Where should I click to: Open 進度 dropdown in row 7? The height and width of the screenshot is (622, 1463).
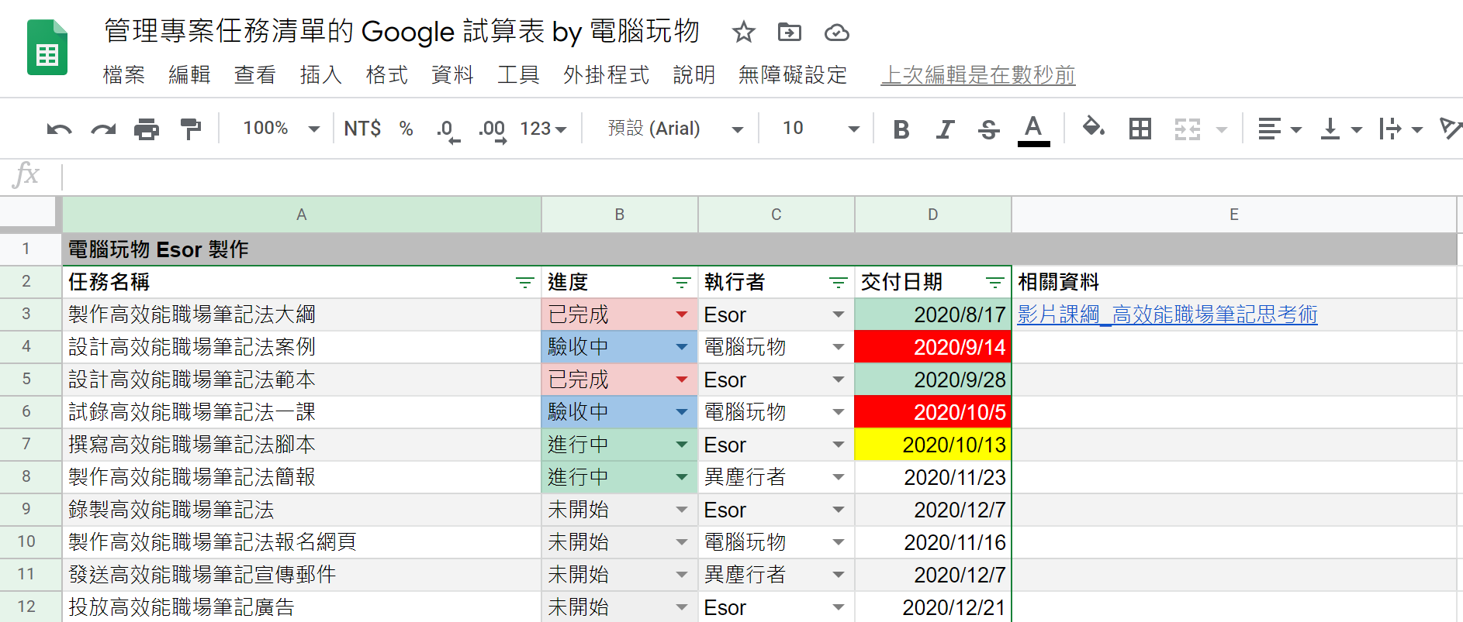682,445
